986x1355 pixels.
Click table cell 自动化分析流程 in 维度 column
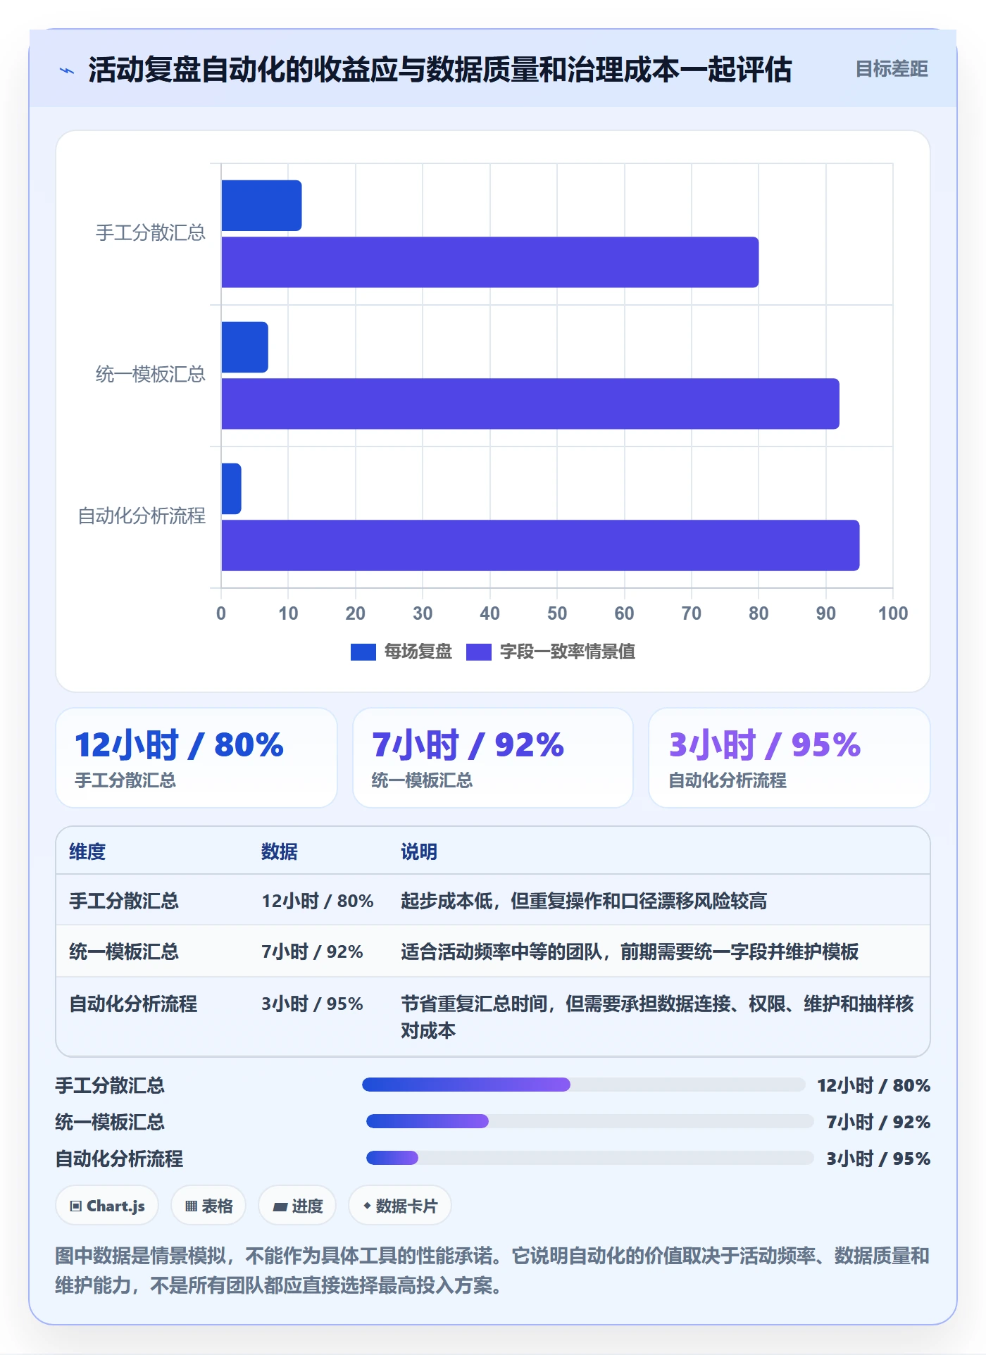click(133, 1004)
